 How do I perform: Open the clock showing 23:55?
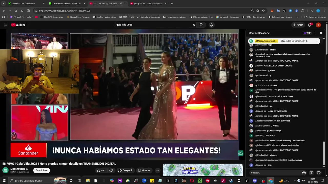[313, 181]
